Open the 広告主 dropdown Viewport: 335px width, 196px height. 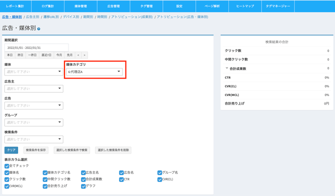tap(34, 88)
